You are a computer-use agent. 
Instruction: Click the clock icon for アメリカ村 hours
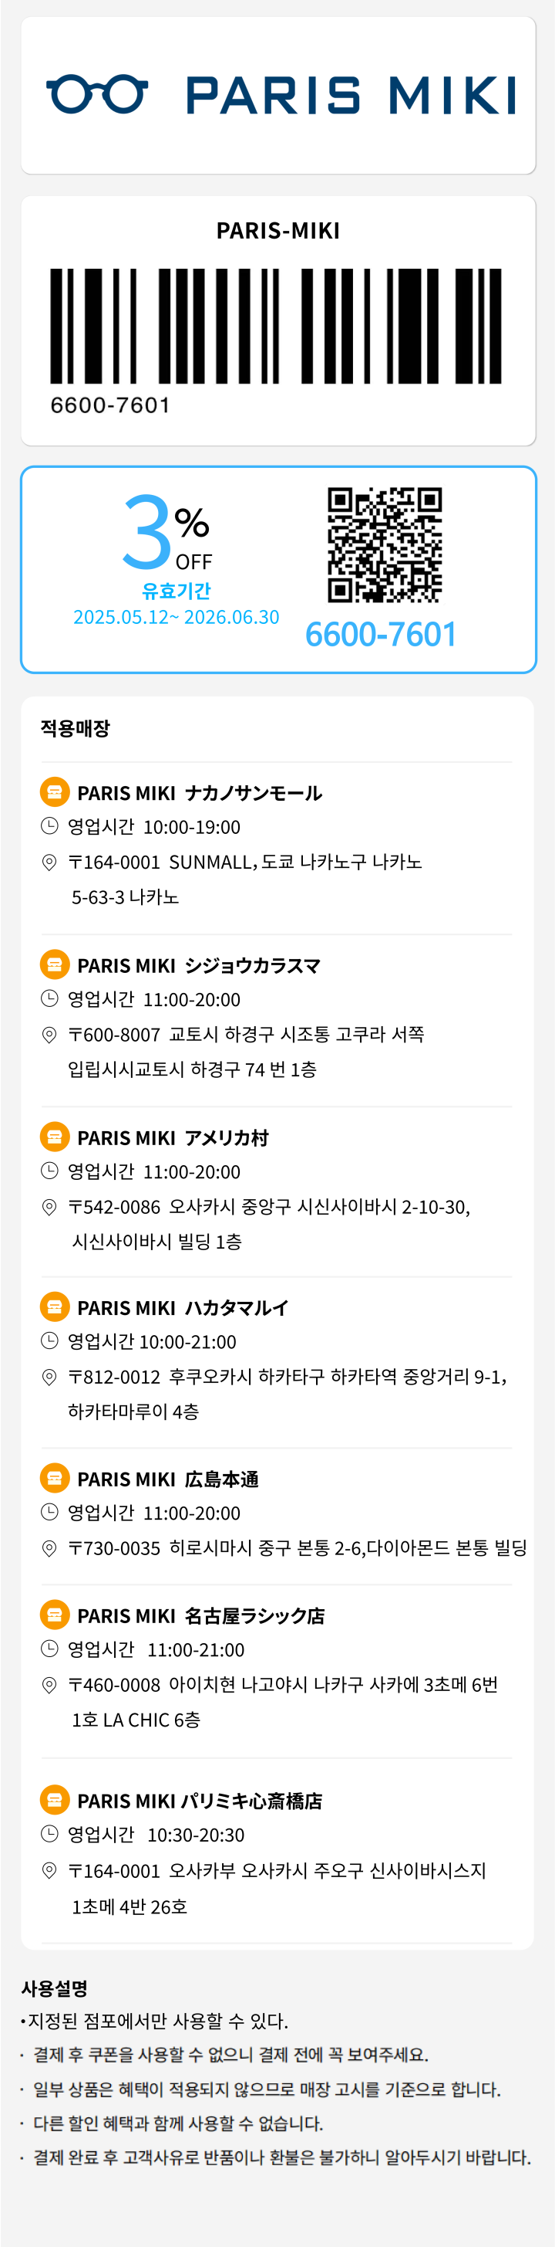(49, 1171)
